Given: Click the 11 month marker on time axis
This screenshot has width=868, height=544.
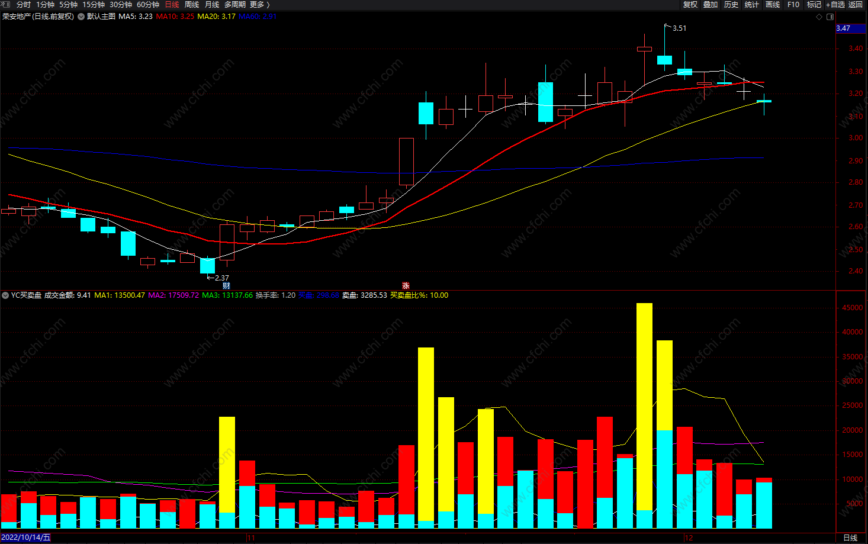Looking at the screenshot, I should [x=251, y=538].
